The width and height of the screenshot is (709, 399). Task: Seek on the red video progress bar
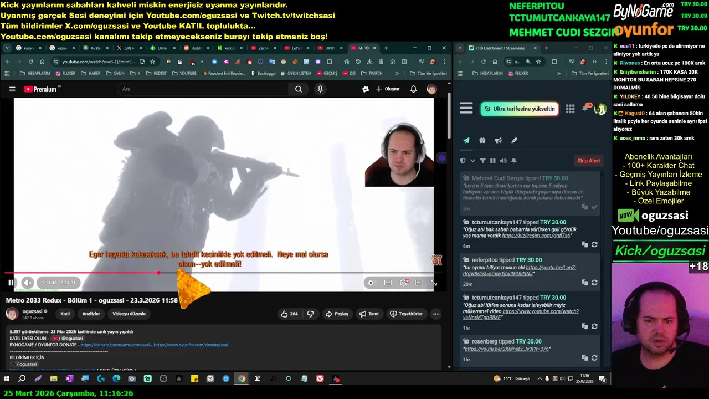click(x=223, y=273)
